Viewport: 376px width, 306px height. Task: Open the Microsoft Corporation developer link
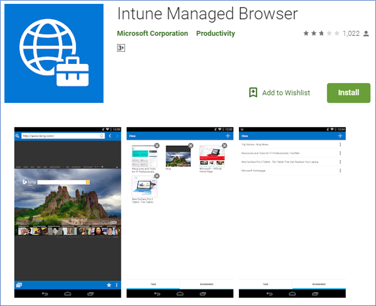(x=152, y=34)
